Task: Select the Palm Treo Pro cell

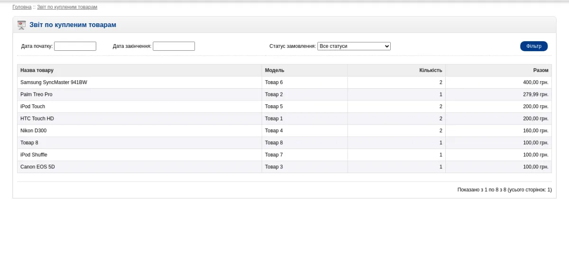Action: [139, 94]
